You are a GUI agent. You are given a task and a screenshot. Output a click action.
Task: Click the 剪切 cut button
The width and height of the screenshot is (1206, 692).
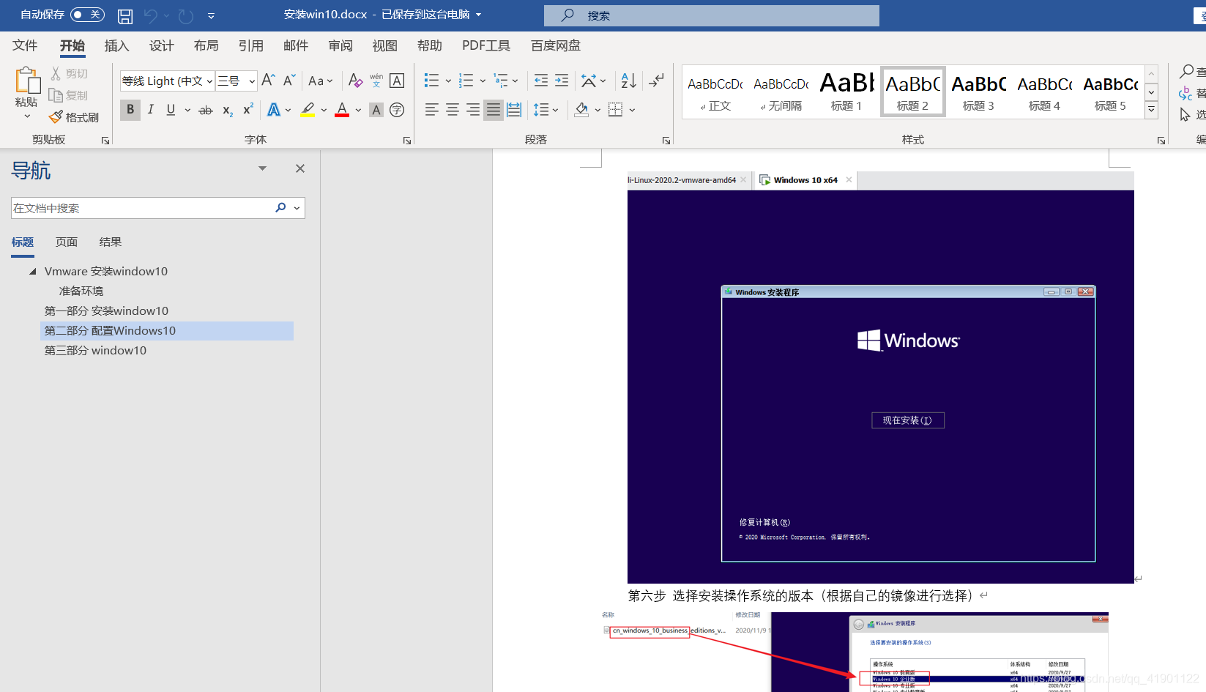70,73
